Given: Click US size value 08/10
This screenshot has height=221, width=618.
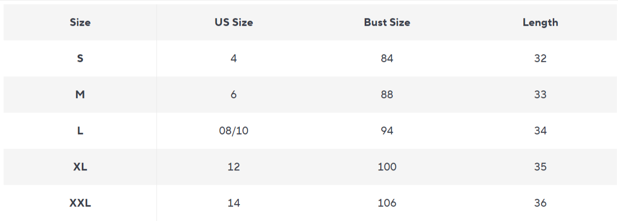Looking at the screenshot, I should click(234, 131).
